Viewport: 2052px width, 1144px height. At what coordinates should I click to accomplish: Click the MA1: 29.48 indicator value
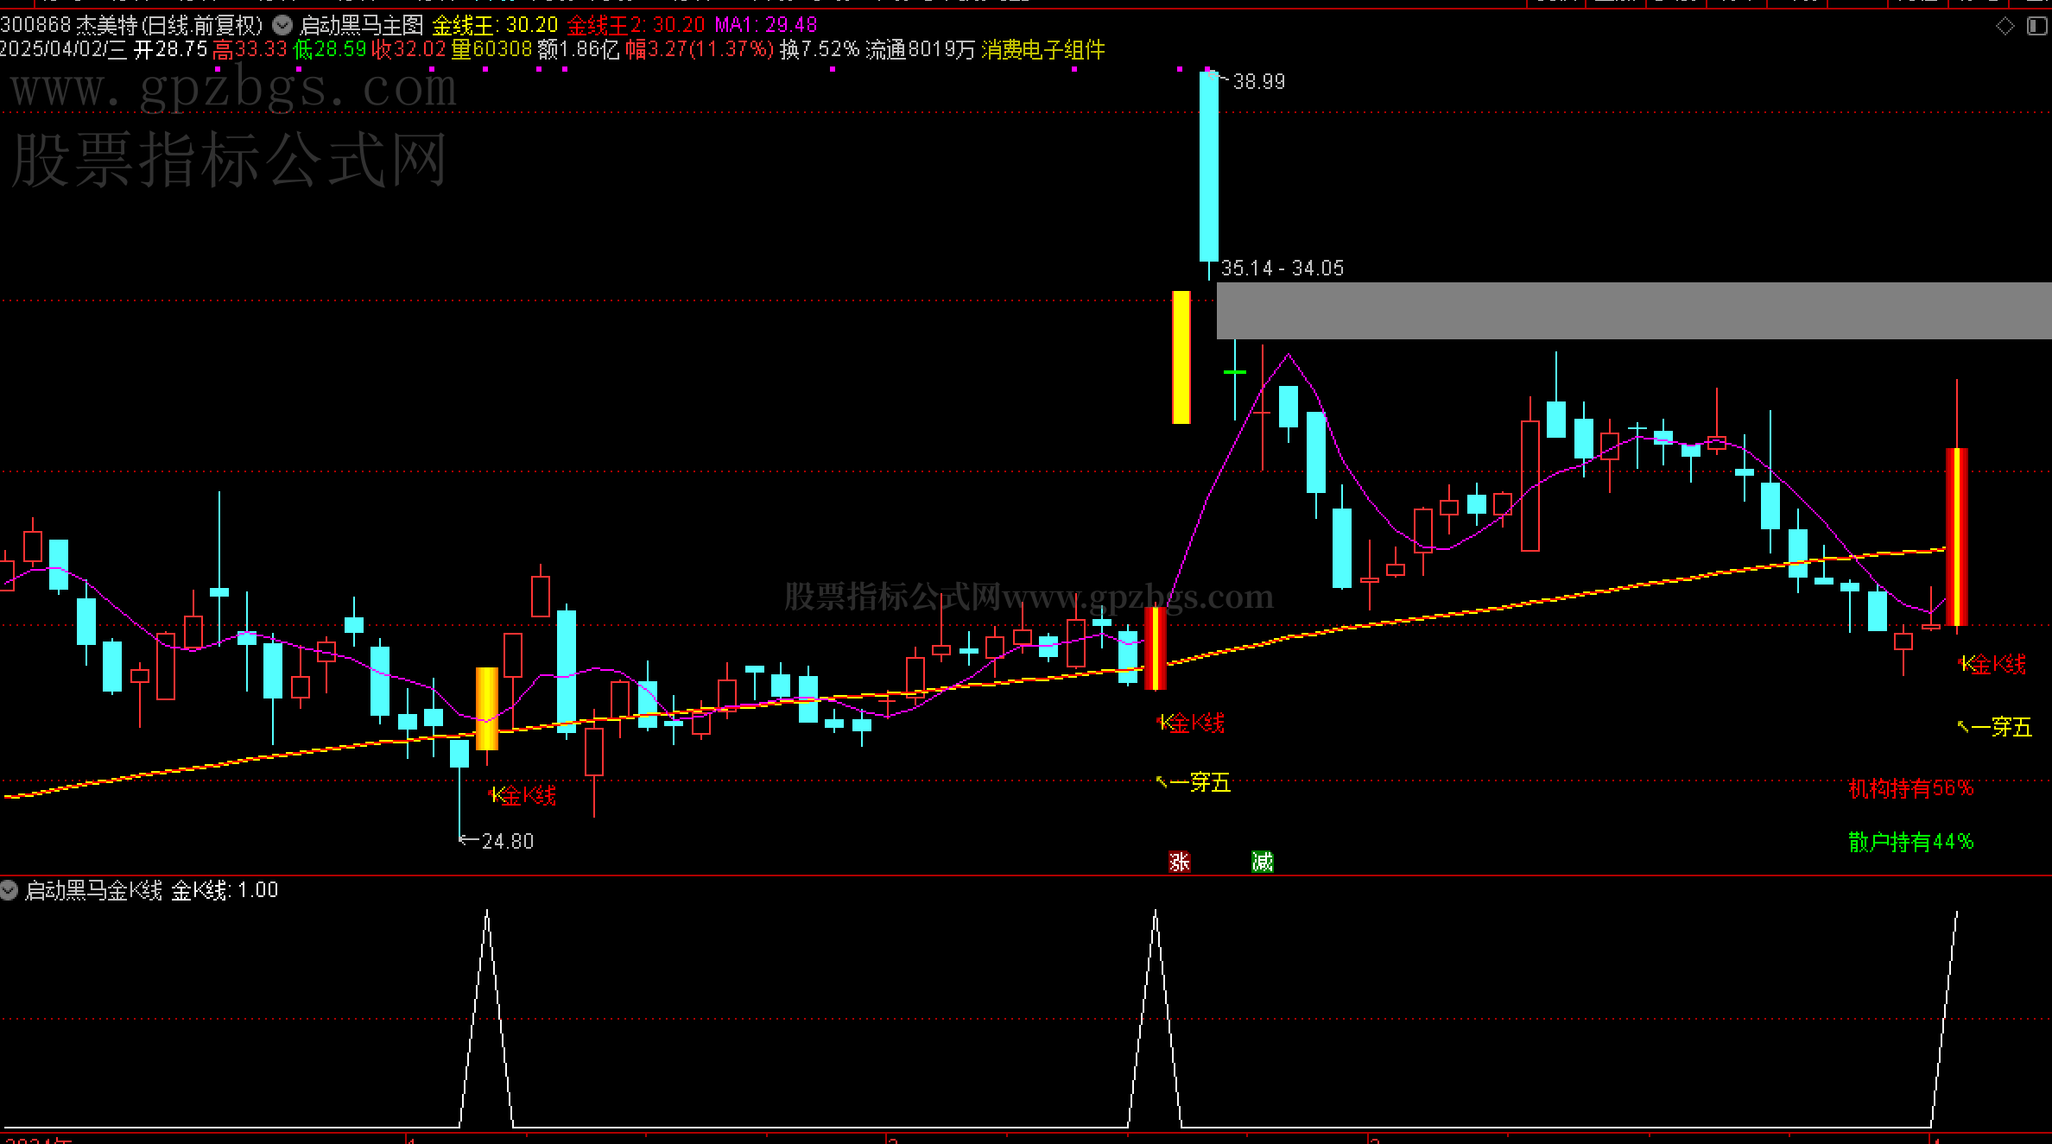pyautogui.click(x=766, y=25)
